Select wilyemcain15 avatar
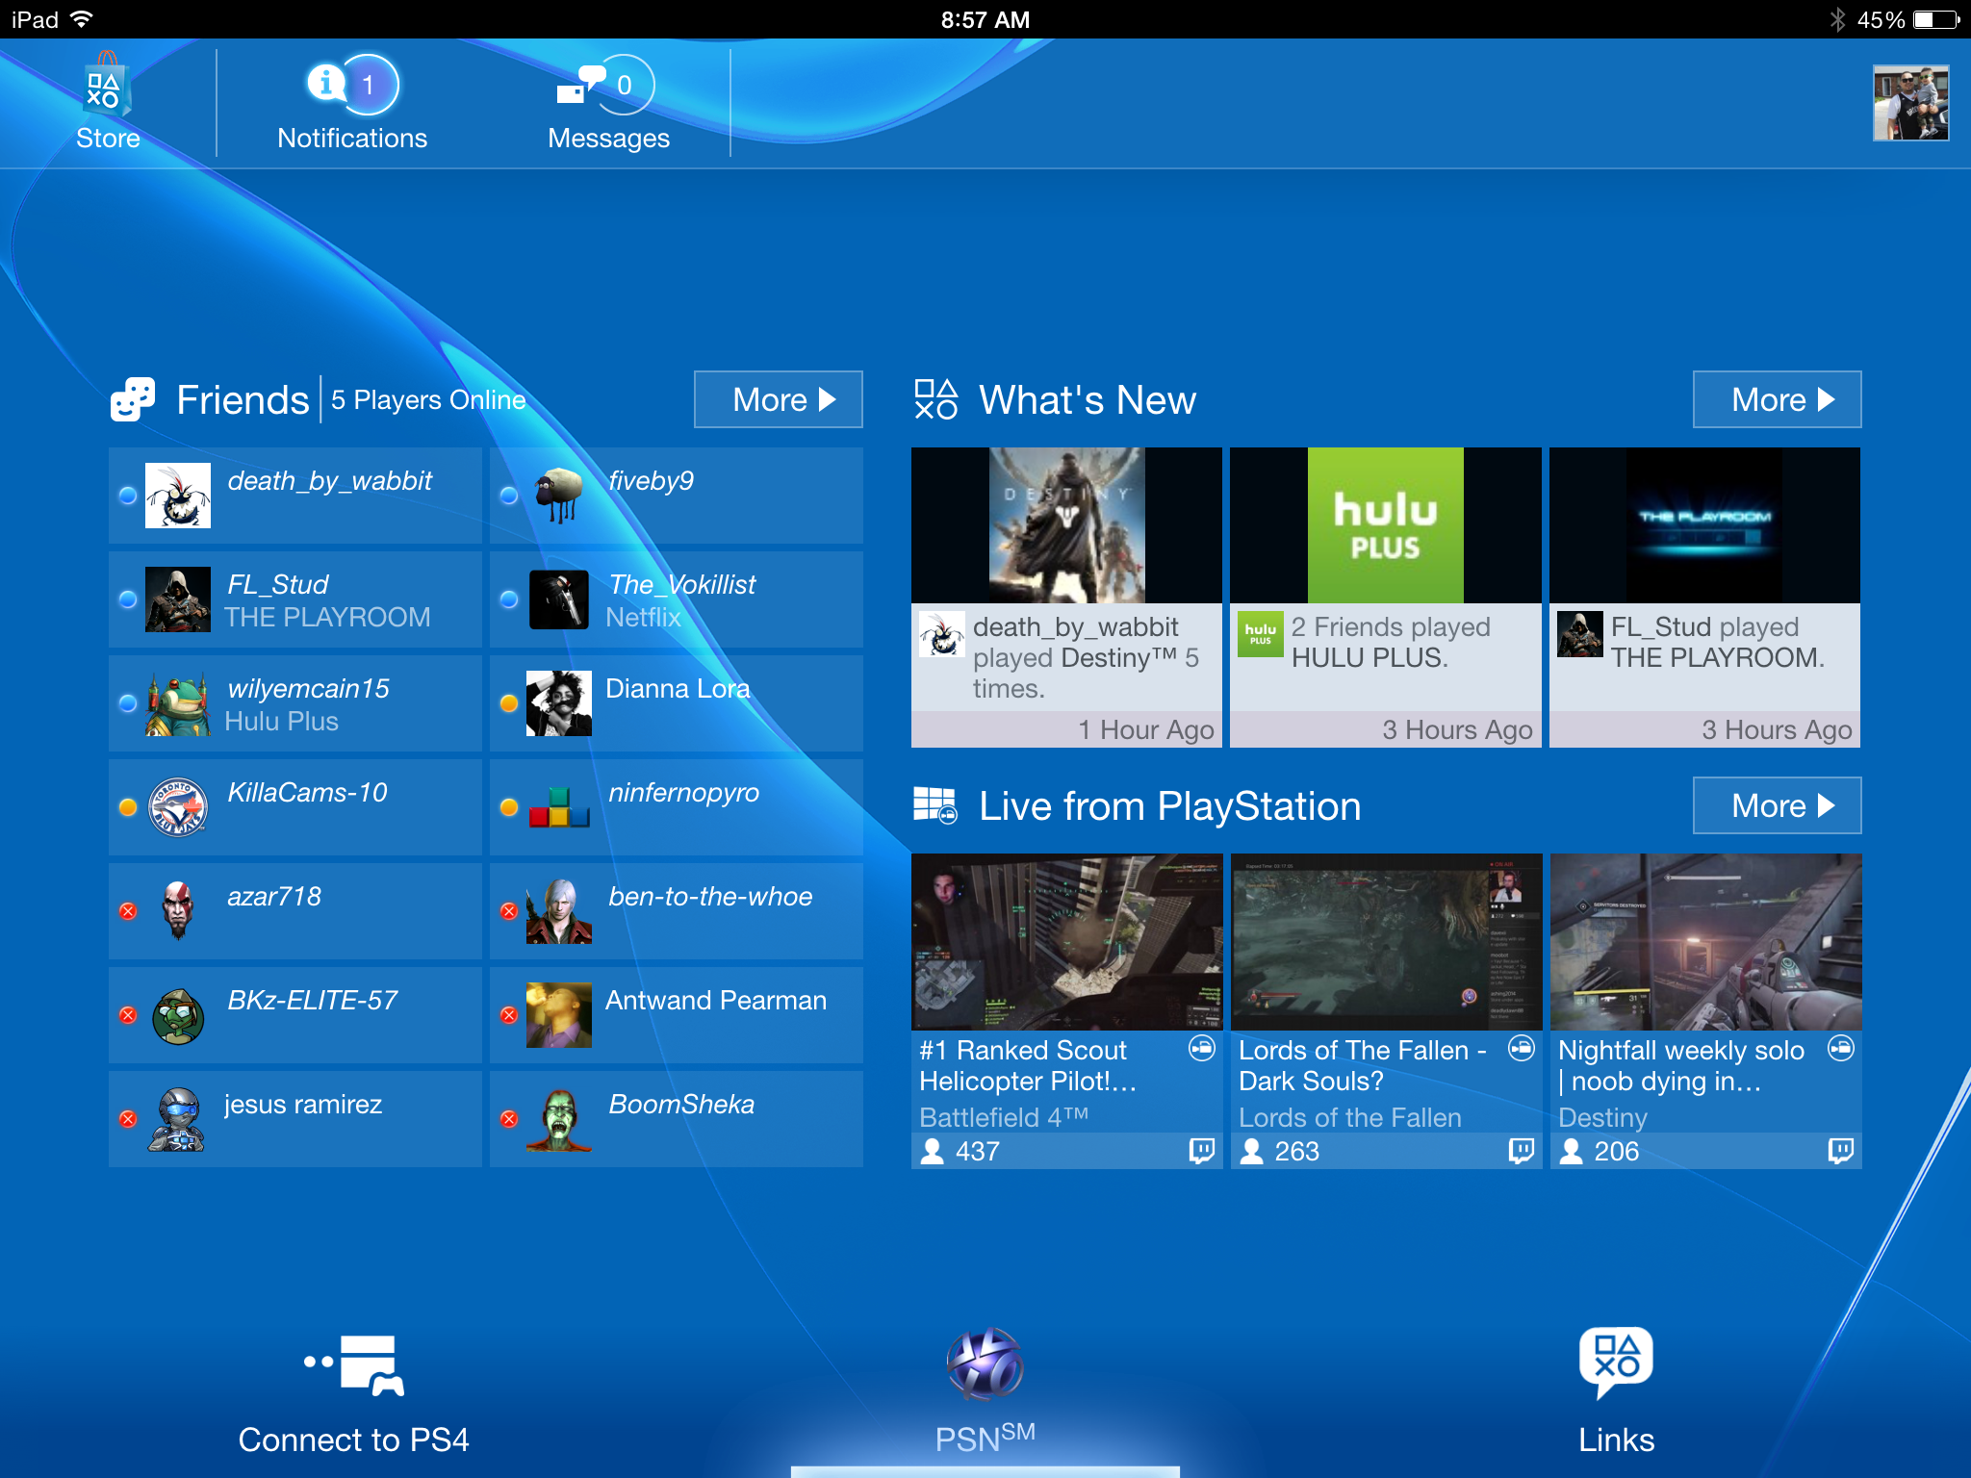Image resolution: width=1971 pixels, height=1478 pixels. click(178, 703)
